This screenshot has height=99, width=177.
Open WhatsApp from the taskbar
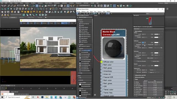(x=69, y=97)
